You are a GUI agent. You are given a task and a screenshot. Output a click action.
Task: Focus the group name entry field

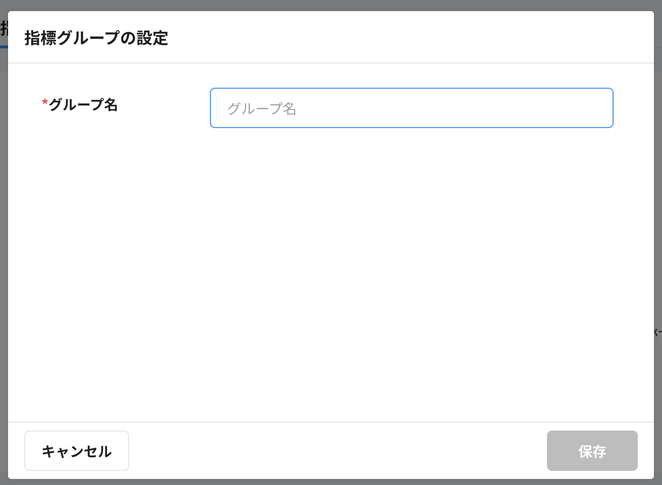pos(412,108)
